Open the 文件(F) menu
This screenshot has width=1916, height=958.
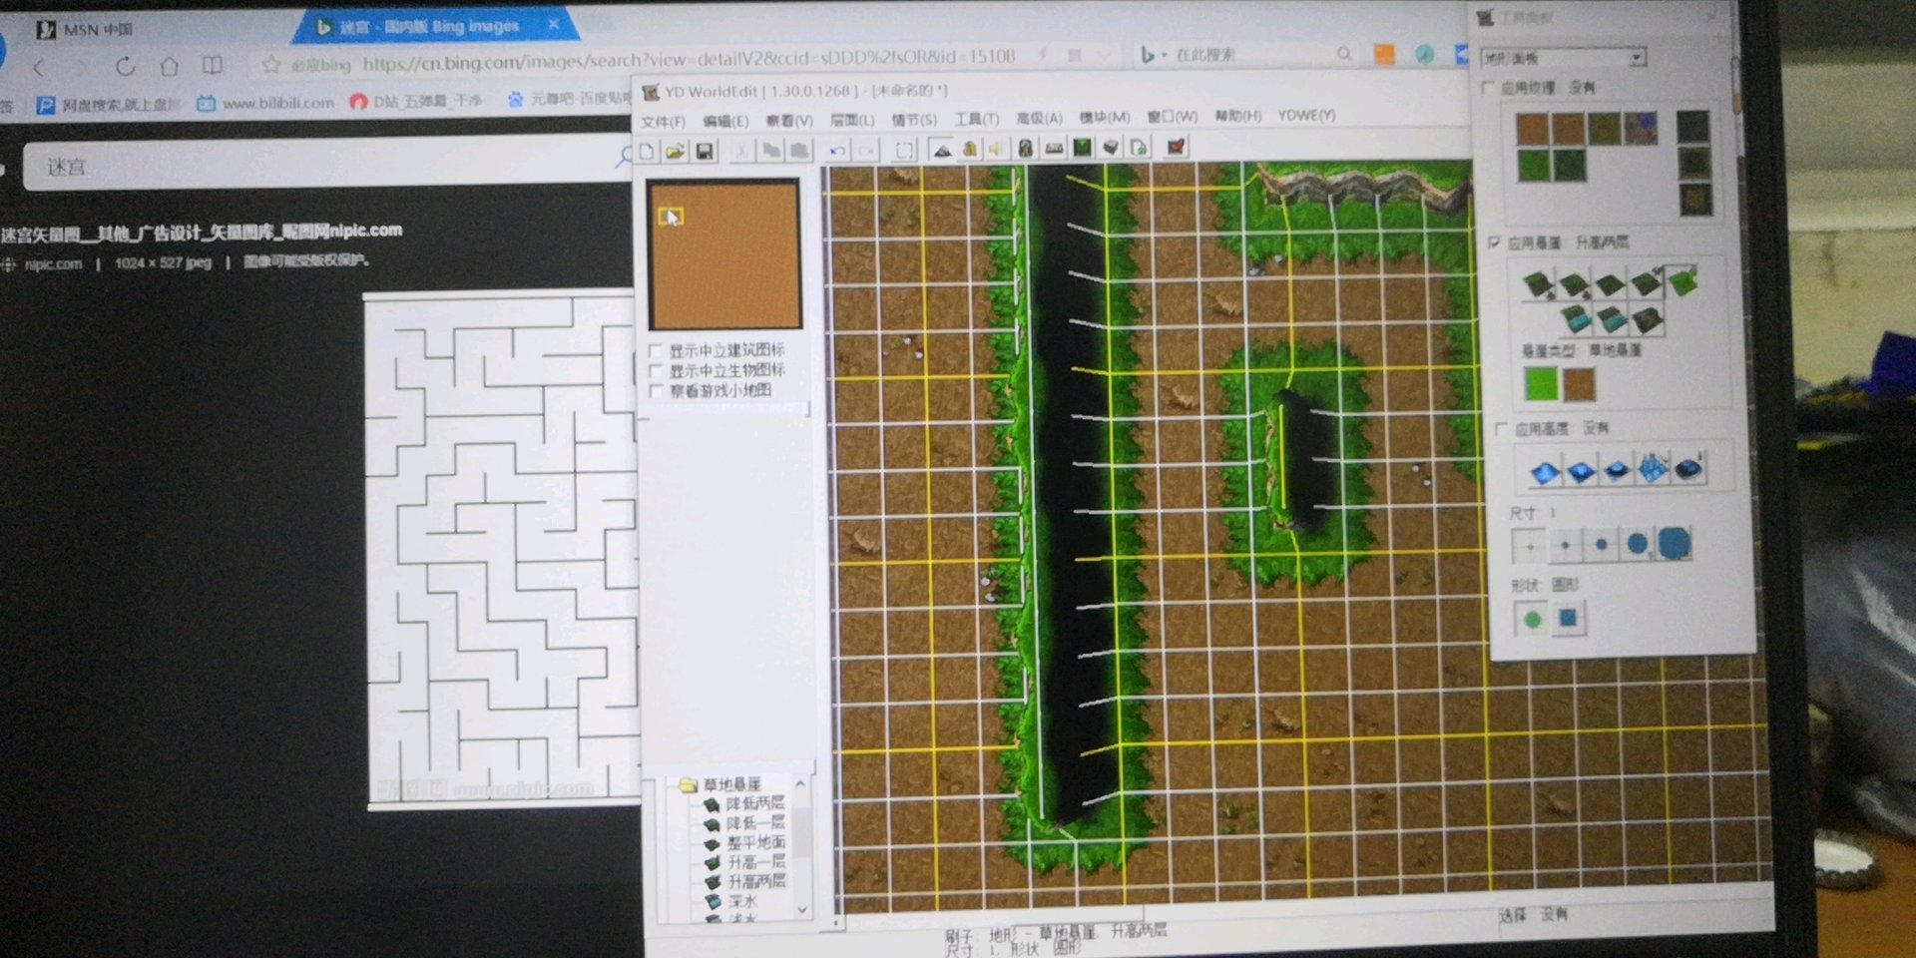(x=663, y=121)
